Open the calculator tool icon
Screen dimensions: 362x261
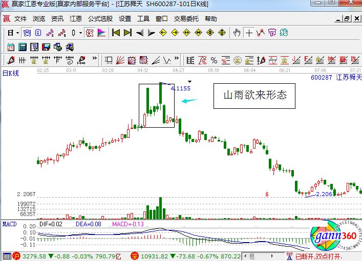point(22,47)
